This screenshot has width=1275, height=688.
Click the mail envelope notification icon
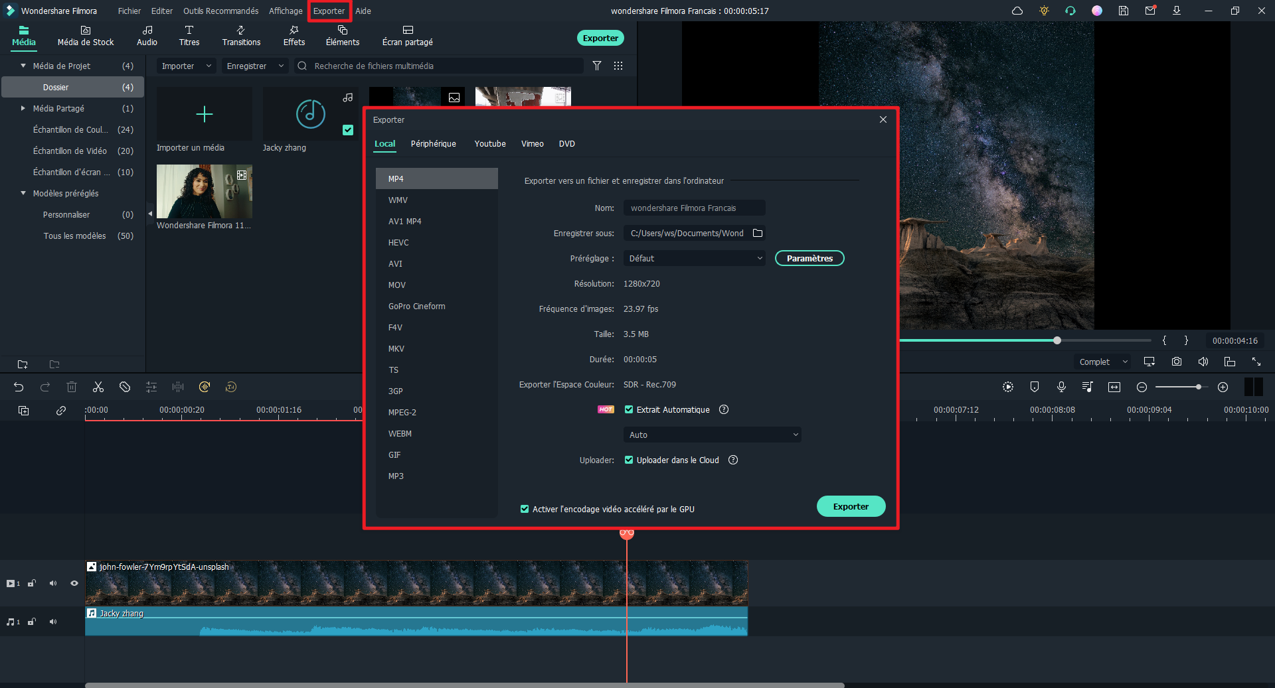point(1150,11)
